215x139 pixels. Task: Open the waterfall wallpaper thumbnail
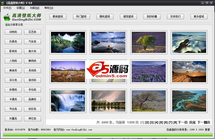click(68, 101)
